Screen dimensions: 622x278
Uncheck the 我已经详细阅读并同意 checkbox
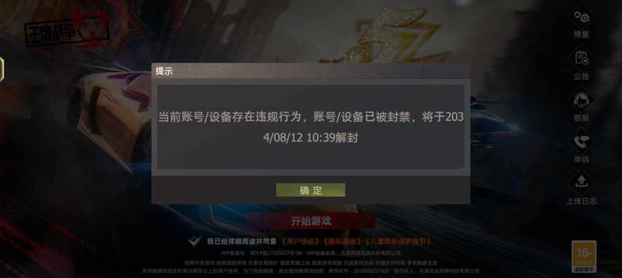click(195, 241)
